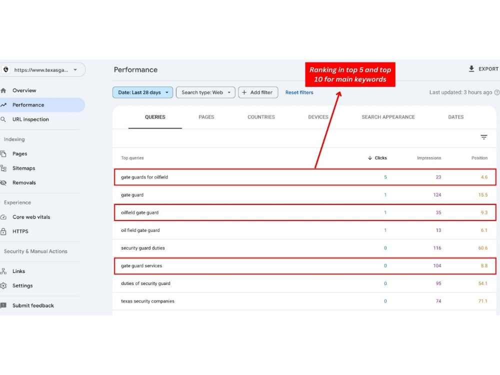This screenshot has height=375, width=500.
Task: Open URL inspection from sidebar
Action: [30, 119]
